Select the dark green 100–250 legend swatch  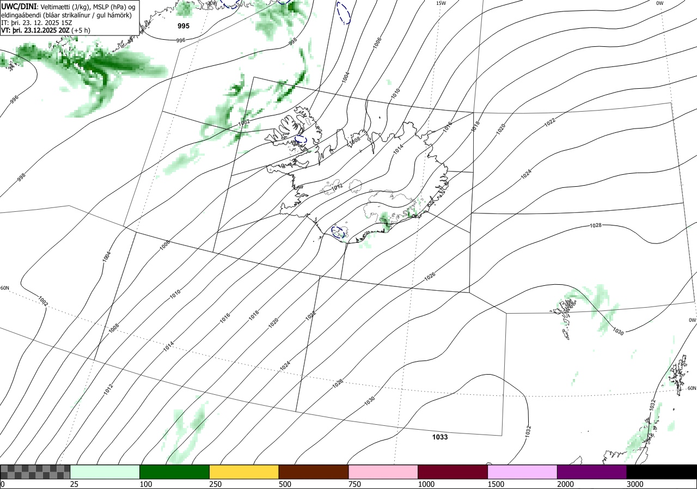click(175, 472)
